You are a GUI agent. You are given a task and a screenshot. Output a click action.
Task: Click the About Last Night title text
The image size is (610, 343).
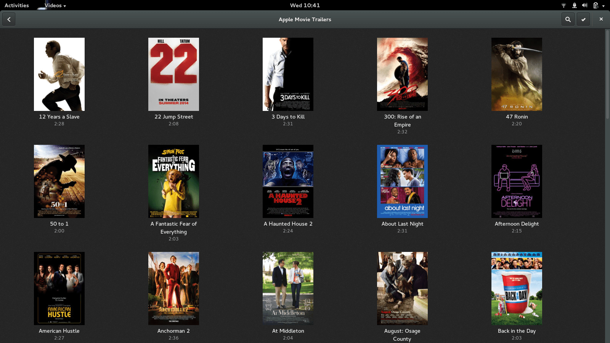tap(402, 224)
